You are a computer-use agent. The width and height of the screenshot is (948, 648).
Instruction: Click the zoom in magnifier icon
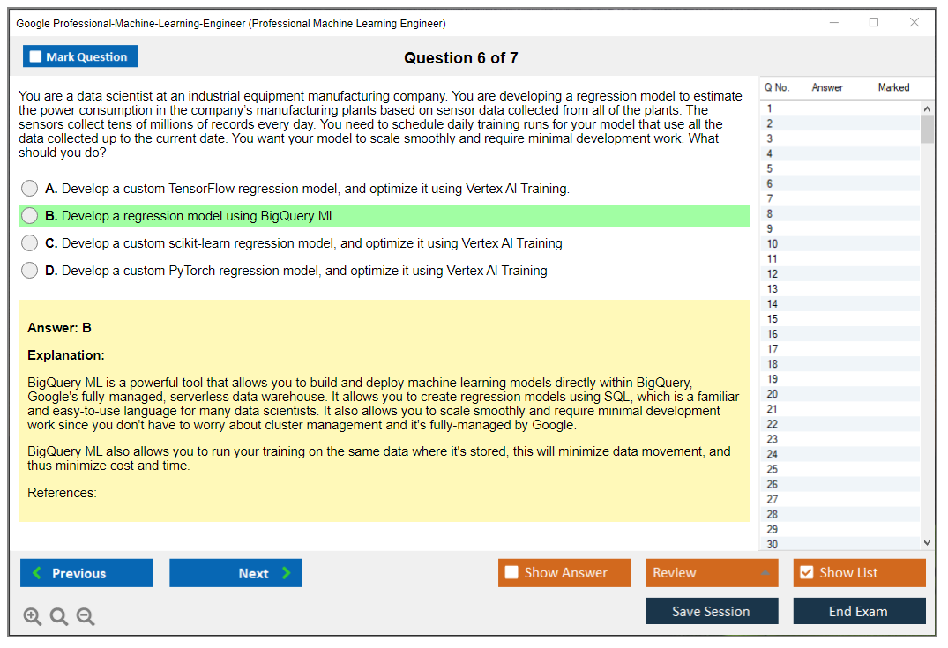(33, 617)
